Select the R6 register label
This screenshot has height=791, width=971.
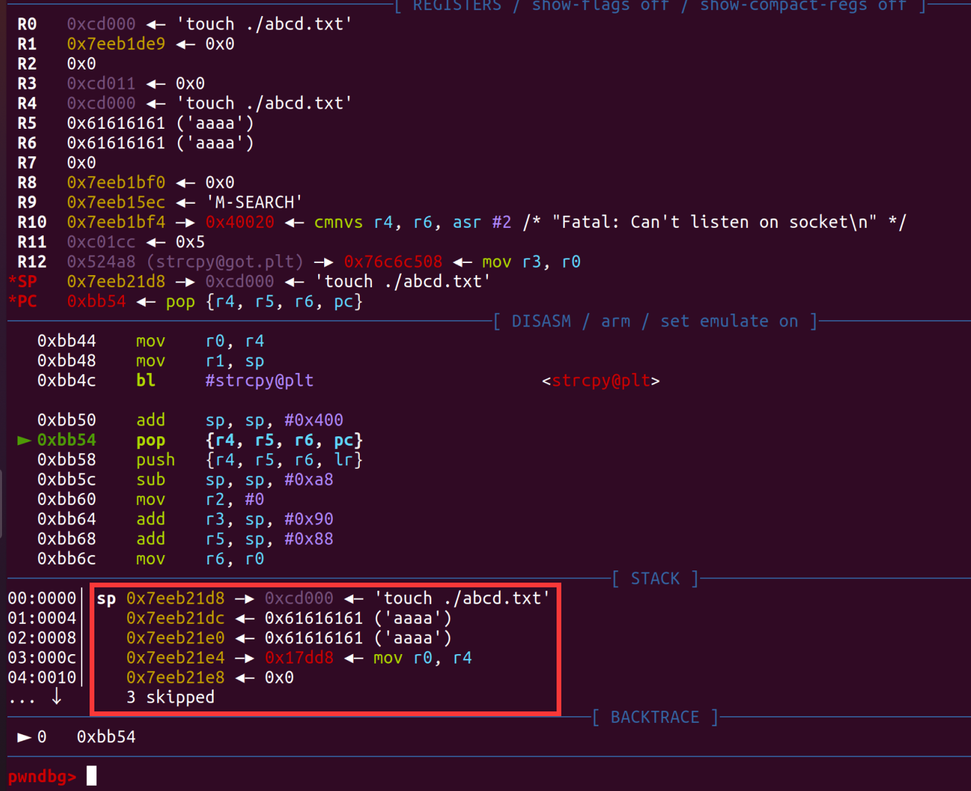pos(27,143)
